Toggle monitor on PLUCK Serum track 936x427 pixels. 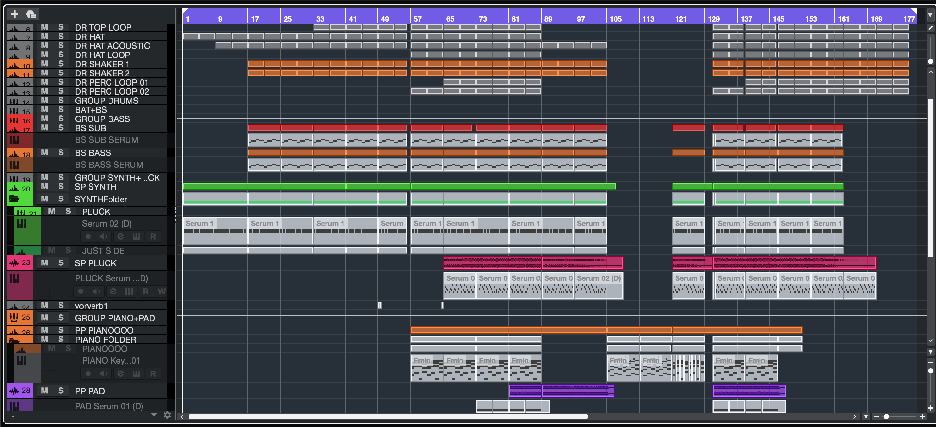(96, 292)
